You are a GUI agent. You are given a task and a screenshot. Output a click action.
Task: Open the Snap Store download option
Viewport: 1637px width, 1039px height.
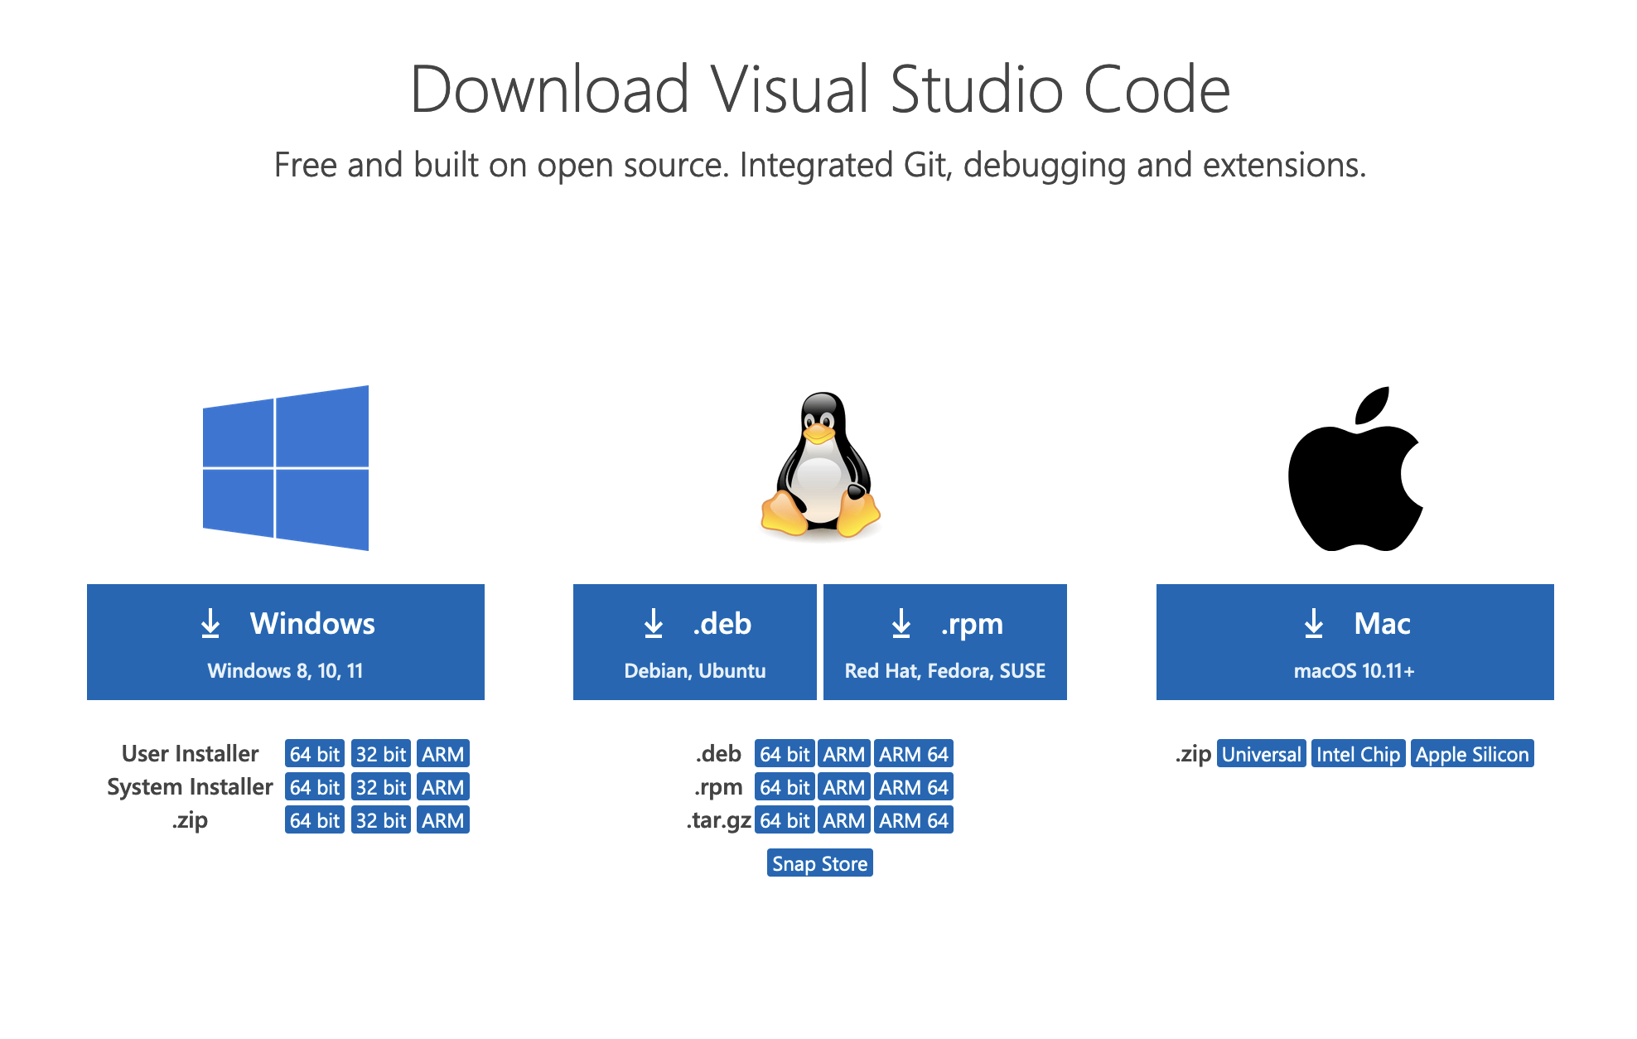pos(819,863)
